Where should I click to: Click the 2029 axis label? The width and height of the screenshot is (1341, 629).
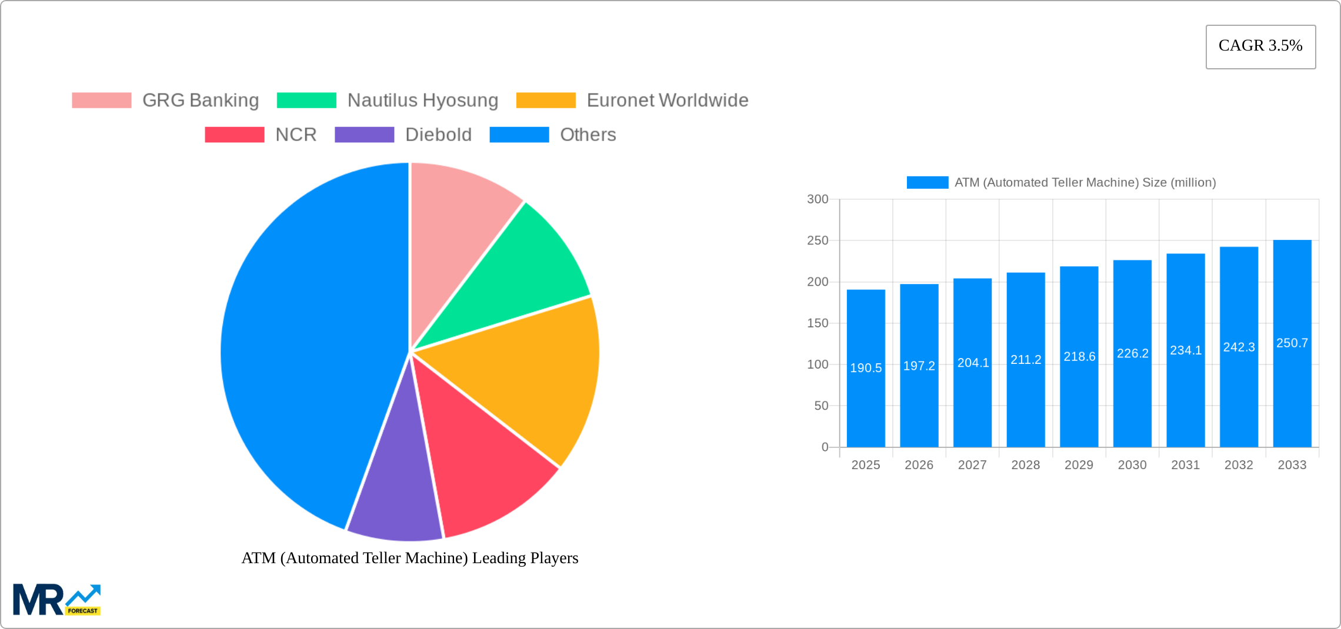pos(1079,464)
